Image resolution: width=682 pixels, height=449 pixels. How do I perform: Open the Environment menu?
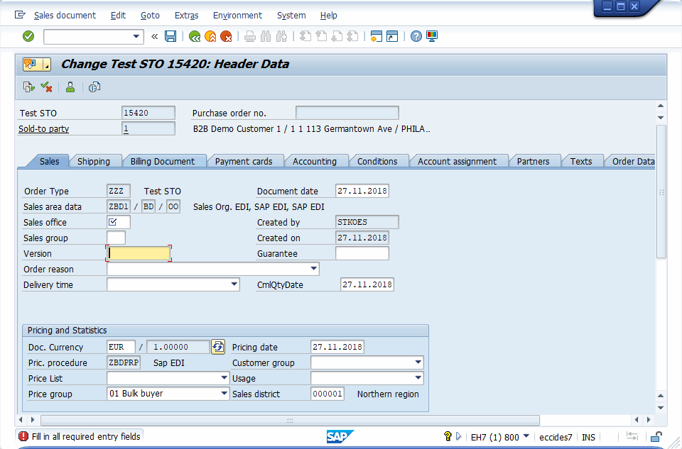point(237,15)
